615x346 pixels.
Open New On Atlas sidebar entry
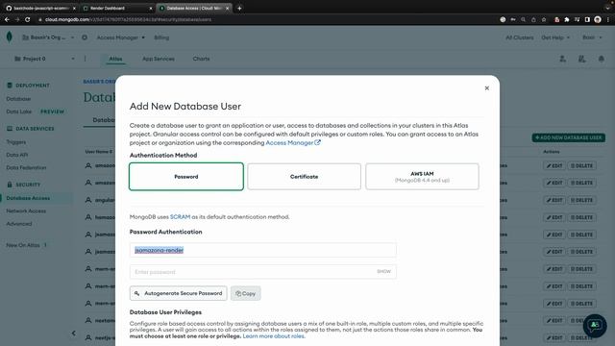pyautogui.click(x=23, y=245)
